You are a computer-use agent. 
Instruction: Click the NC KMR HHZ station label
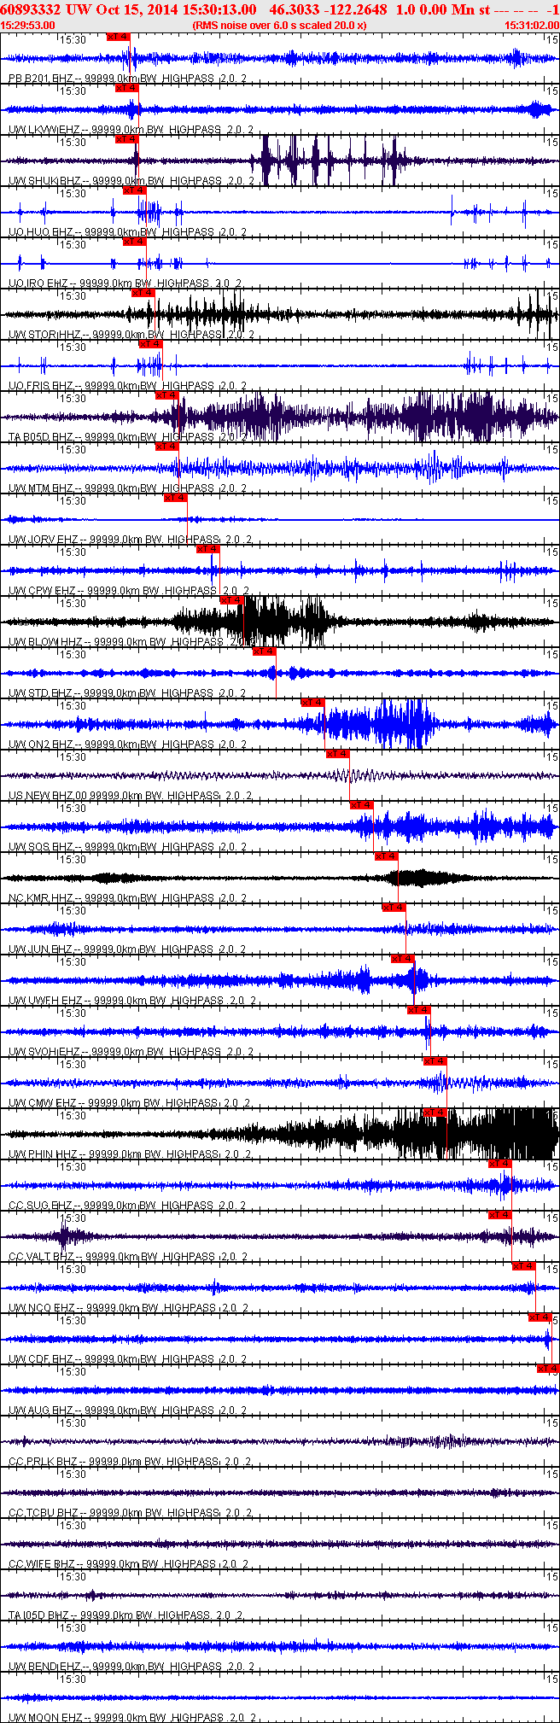(41, 898)
